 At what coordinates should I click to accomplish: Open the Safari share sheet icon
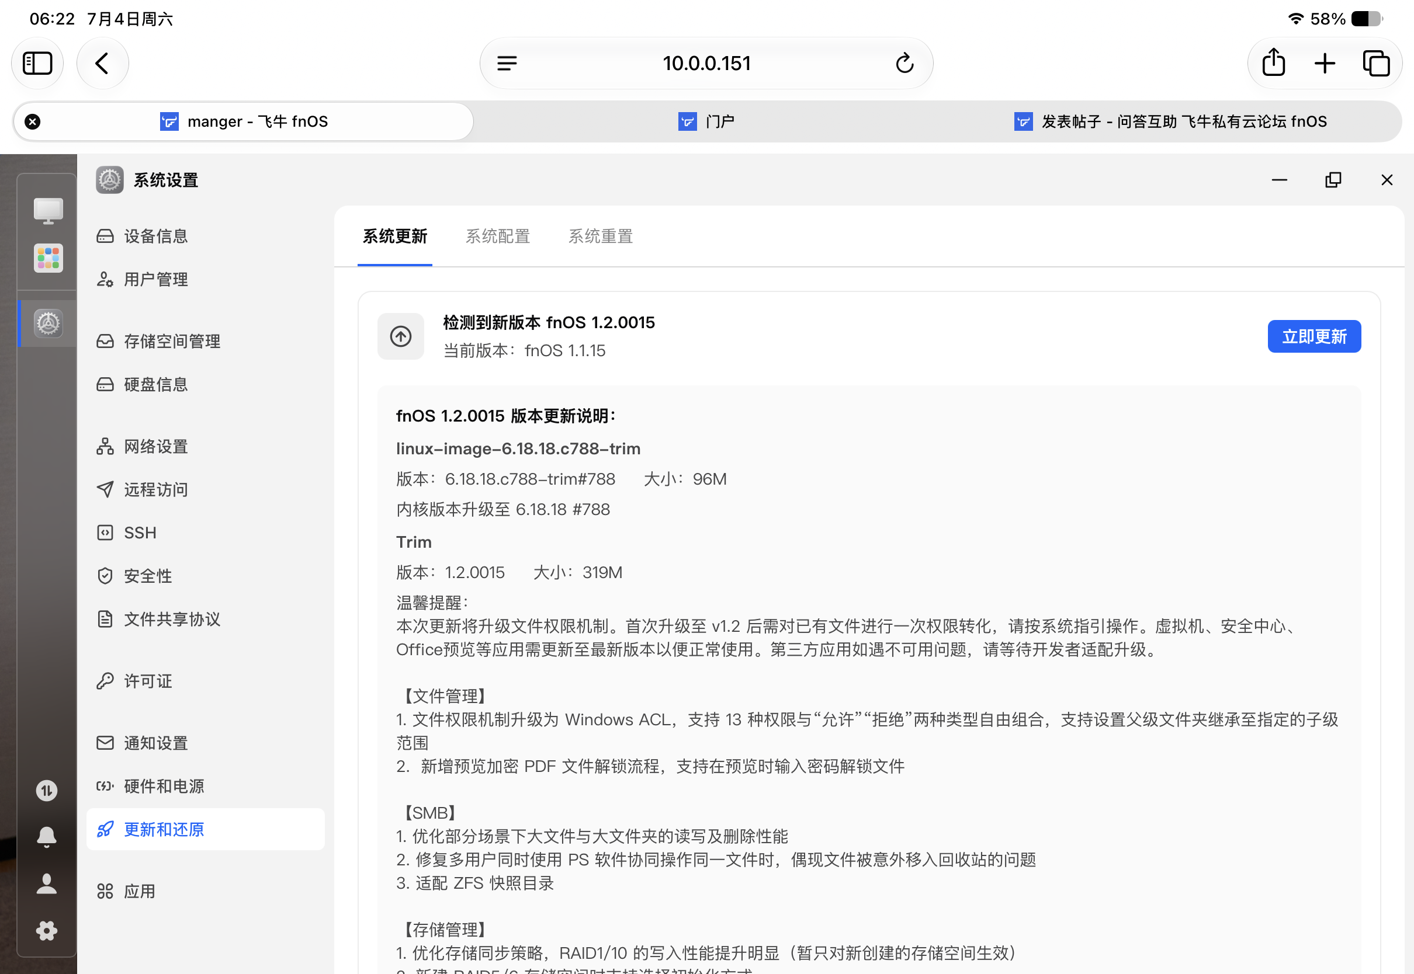pos(1274,62)
